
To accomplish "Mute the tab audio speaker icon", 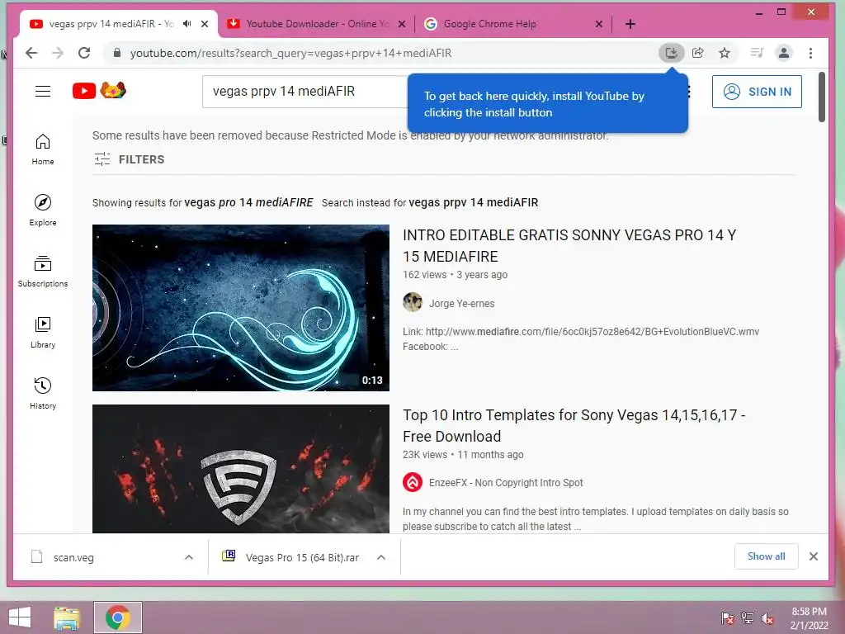I will [x=186, y=24].
